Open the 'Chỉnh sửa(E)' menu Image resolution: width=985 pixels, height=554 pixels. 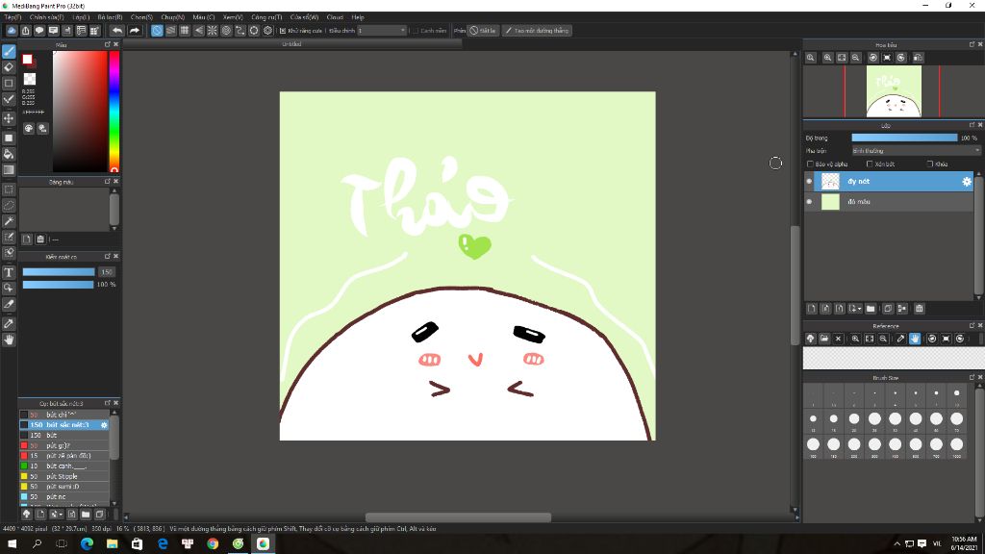(46, 17)
